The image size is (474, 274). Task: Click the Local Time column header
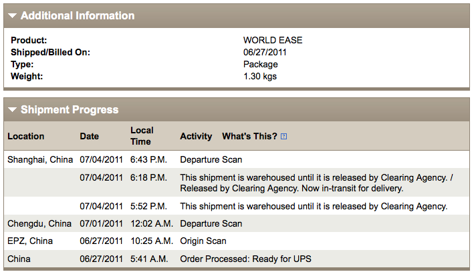pyautogui.click(x=142, y=136)
